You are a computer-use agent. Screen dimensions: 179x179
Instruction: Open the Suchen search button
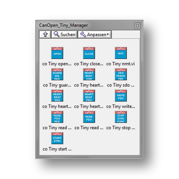[x=64, y=34]
